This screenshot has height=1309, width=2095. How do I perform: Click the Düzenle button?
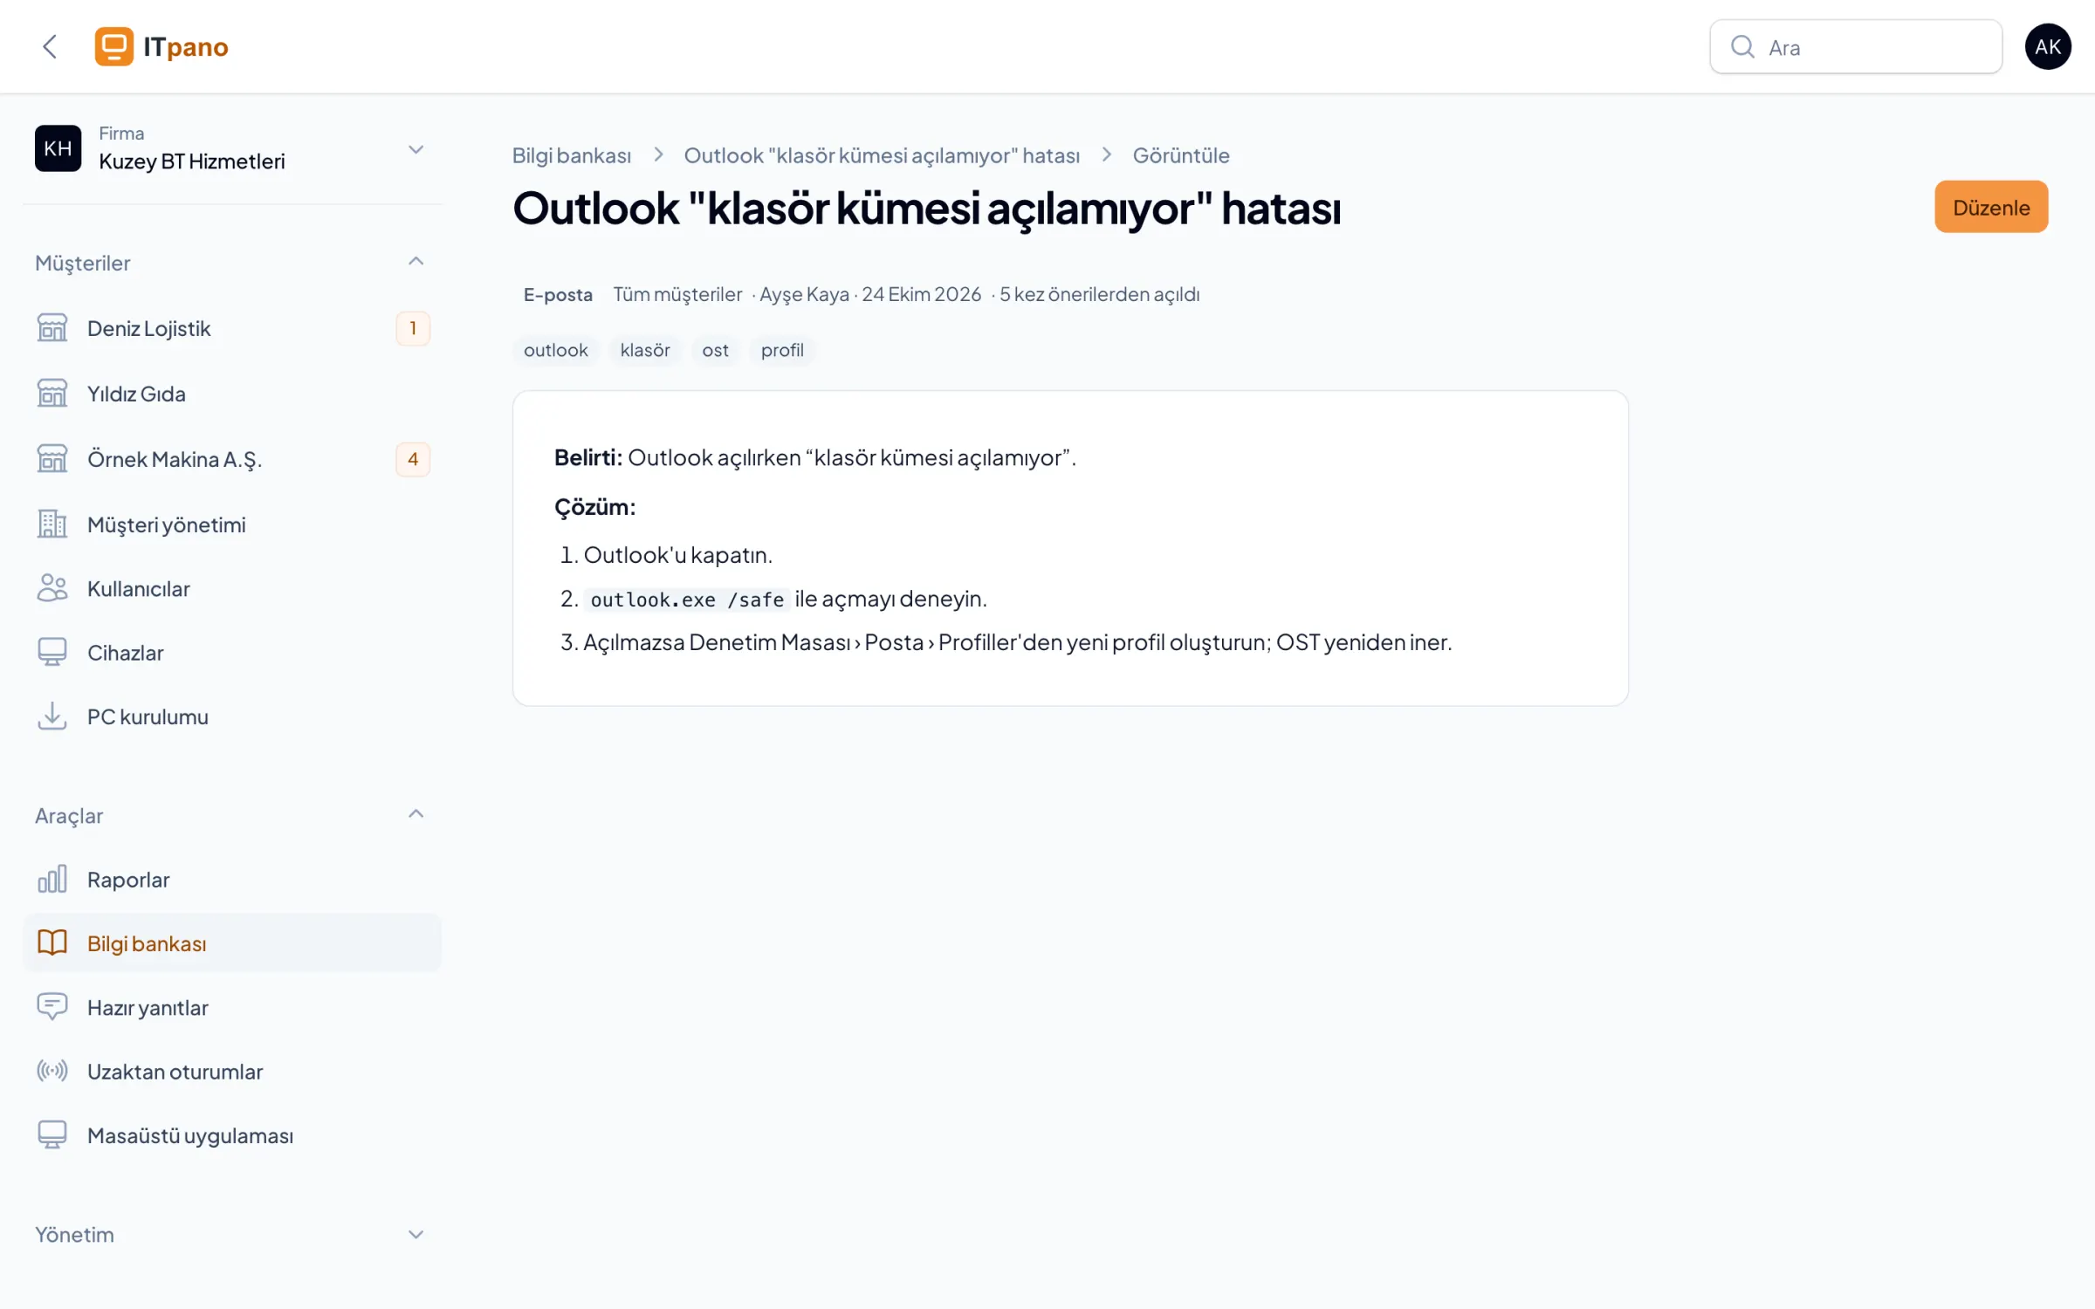[x=1991, y=207]
